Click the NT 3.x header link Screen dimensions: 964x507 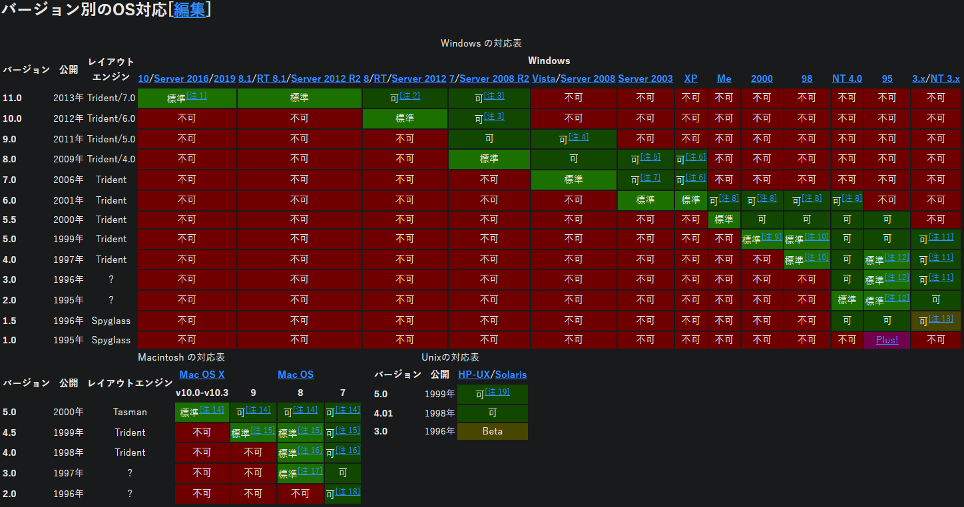(945, 79)
